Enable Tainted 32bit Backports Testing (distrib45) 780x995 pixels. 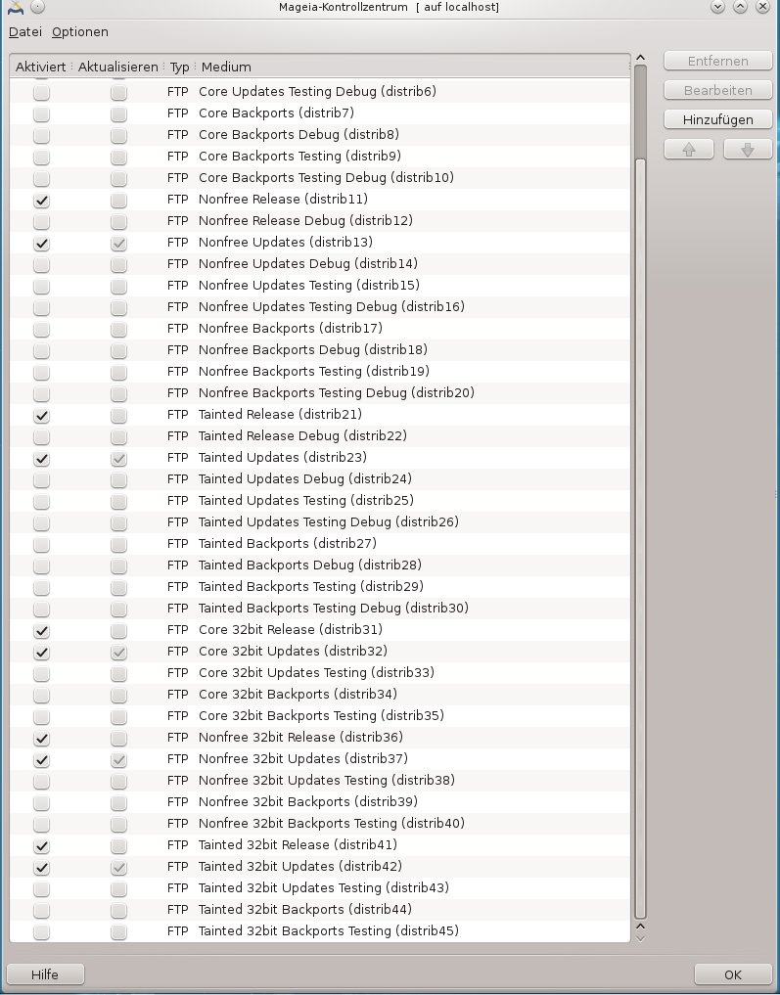pyautogui.click(x=42, y=931)
